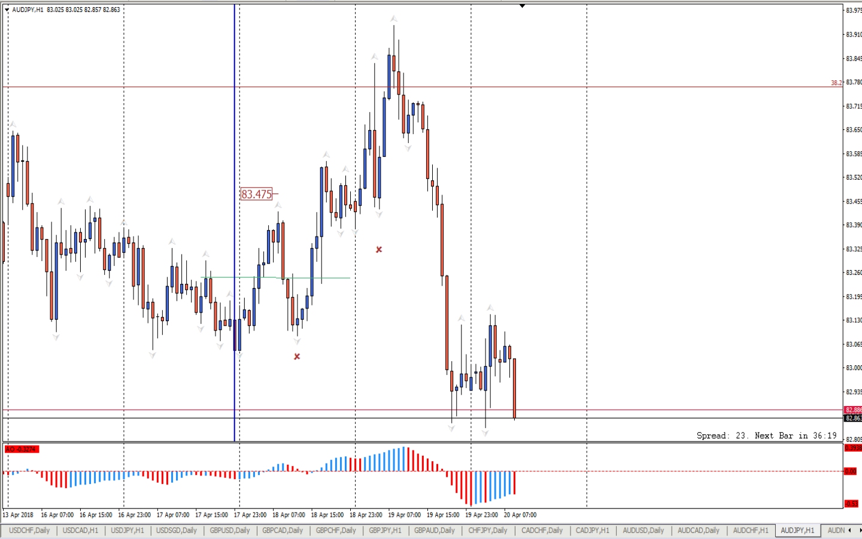The image size is (862, 539).
Task: Click the 13 Apr 2018 date label
Action: coord(18,515)
